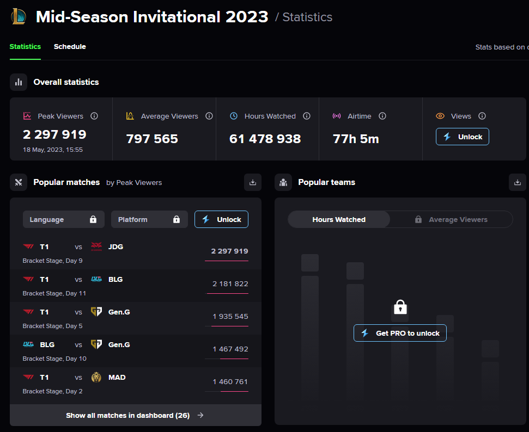The width and height of the screenshot is (529, 432).
Task: Click the Unlock button beside Platform filter
Action: coord(221,219)
